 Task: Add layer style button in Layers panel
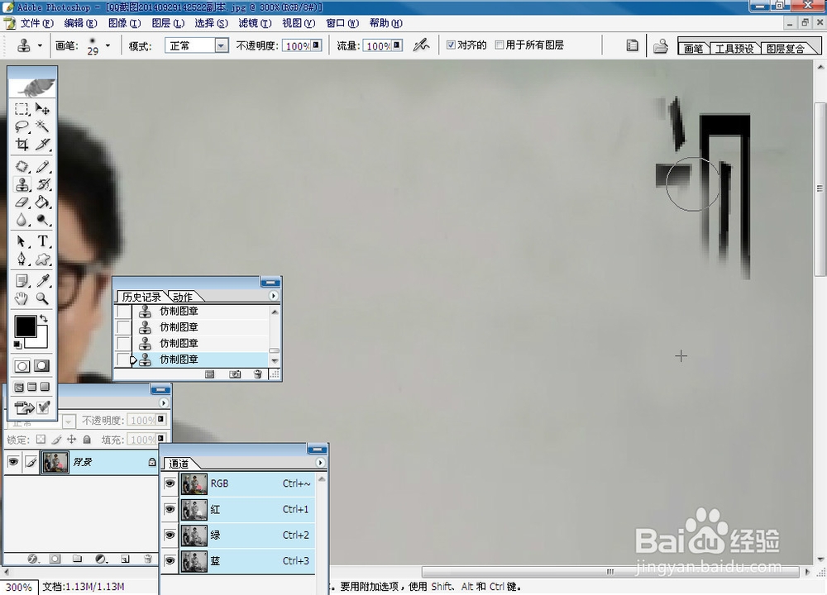coord(33,559)
